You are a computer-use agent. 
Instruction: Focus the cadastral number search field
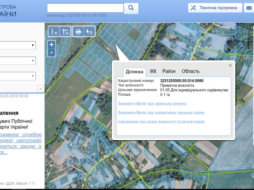tap(85, 8)
